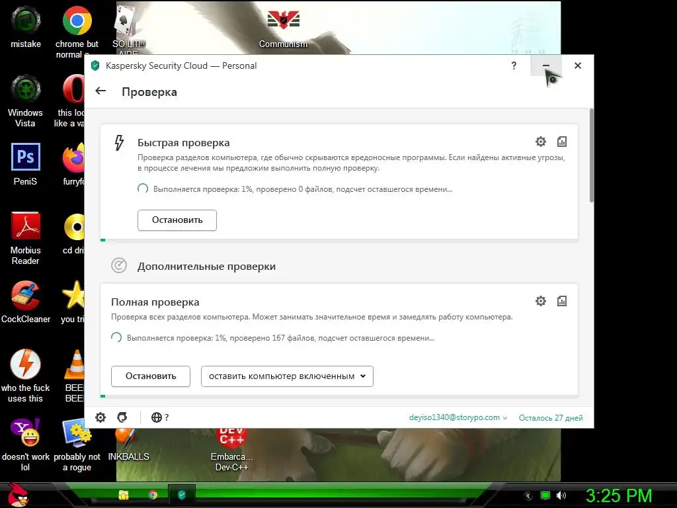Select the Windows Vista recycle bin icon
This screenshot has width=677, height=508.
[x=25, y=101]
